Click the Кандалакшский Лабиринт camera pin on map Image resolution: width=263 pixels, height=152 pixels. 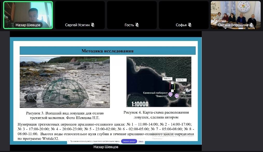(x=177, y=96)
